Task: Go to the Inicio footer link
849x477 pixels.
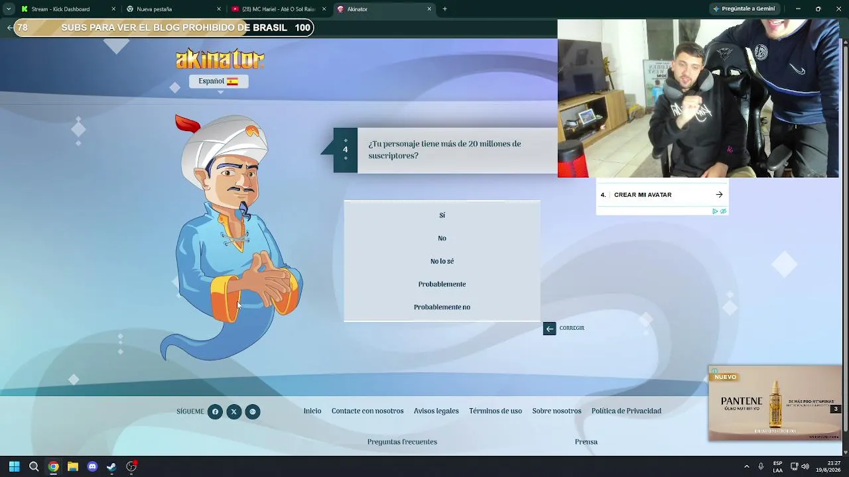Action: pos(312,411)
